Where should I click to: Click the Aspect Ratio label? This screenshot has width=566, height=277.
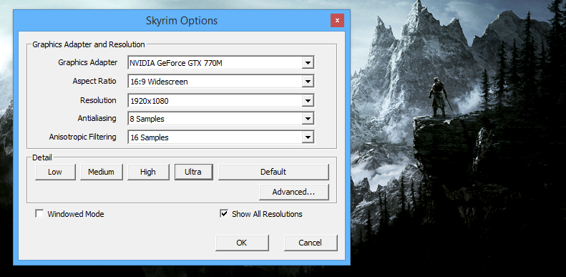[x=94, y=81]
